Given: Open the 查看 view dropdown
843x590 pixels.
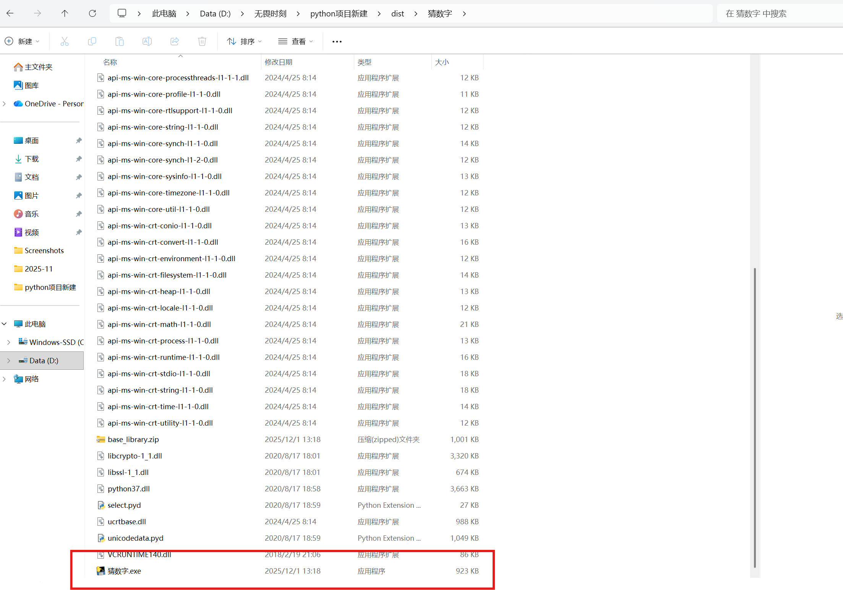Looking at the screenshot, I should tap(295, 41).
